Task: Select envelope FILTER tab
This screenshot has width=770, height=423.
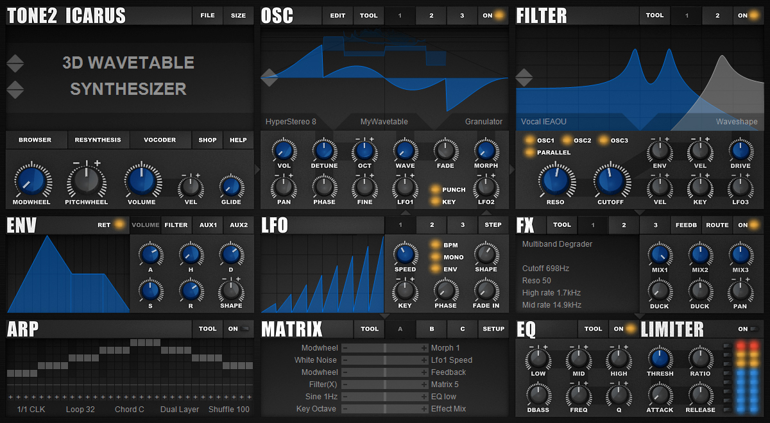Action: pos(176,225)
